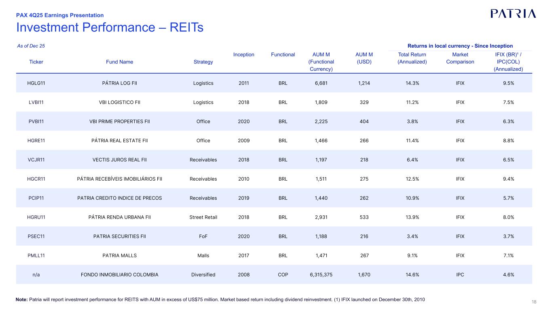
Task: Select the IPC market comparison cell
Action: (x=460, y=275)
